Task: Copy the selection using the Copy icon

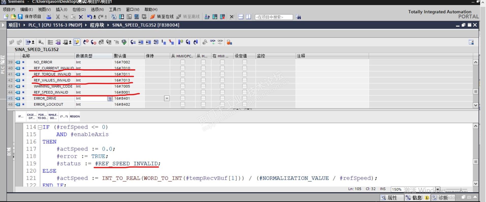Action: 66,17
